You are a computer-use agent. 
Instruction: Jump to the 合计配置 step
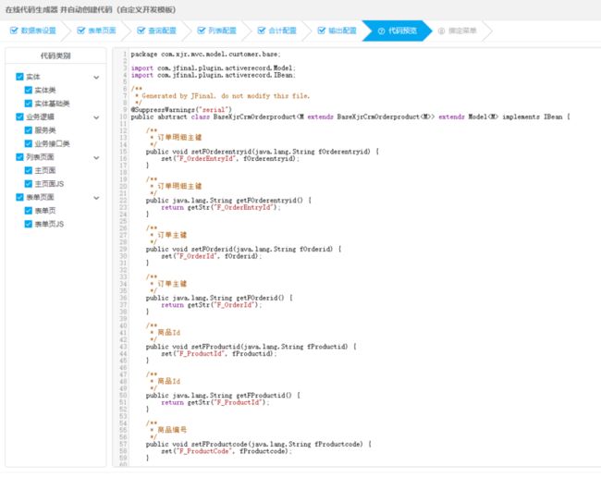tap(277, 31)
